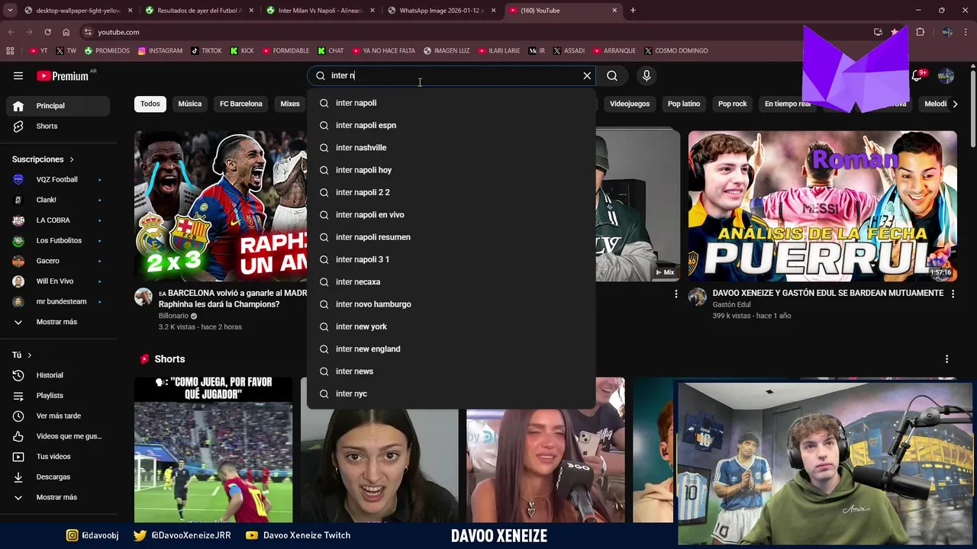
Task: Go back in browser history
Action: pos(11,32)
